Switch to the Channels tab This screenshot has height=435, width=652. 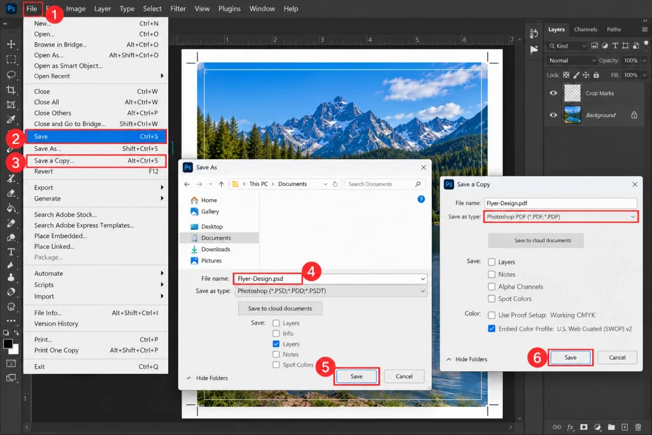(x=586, y=29)
